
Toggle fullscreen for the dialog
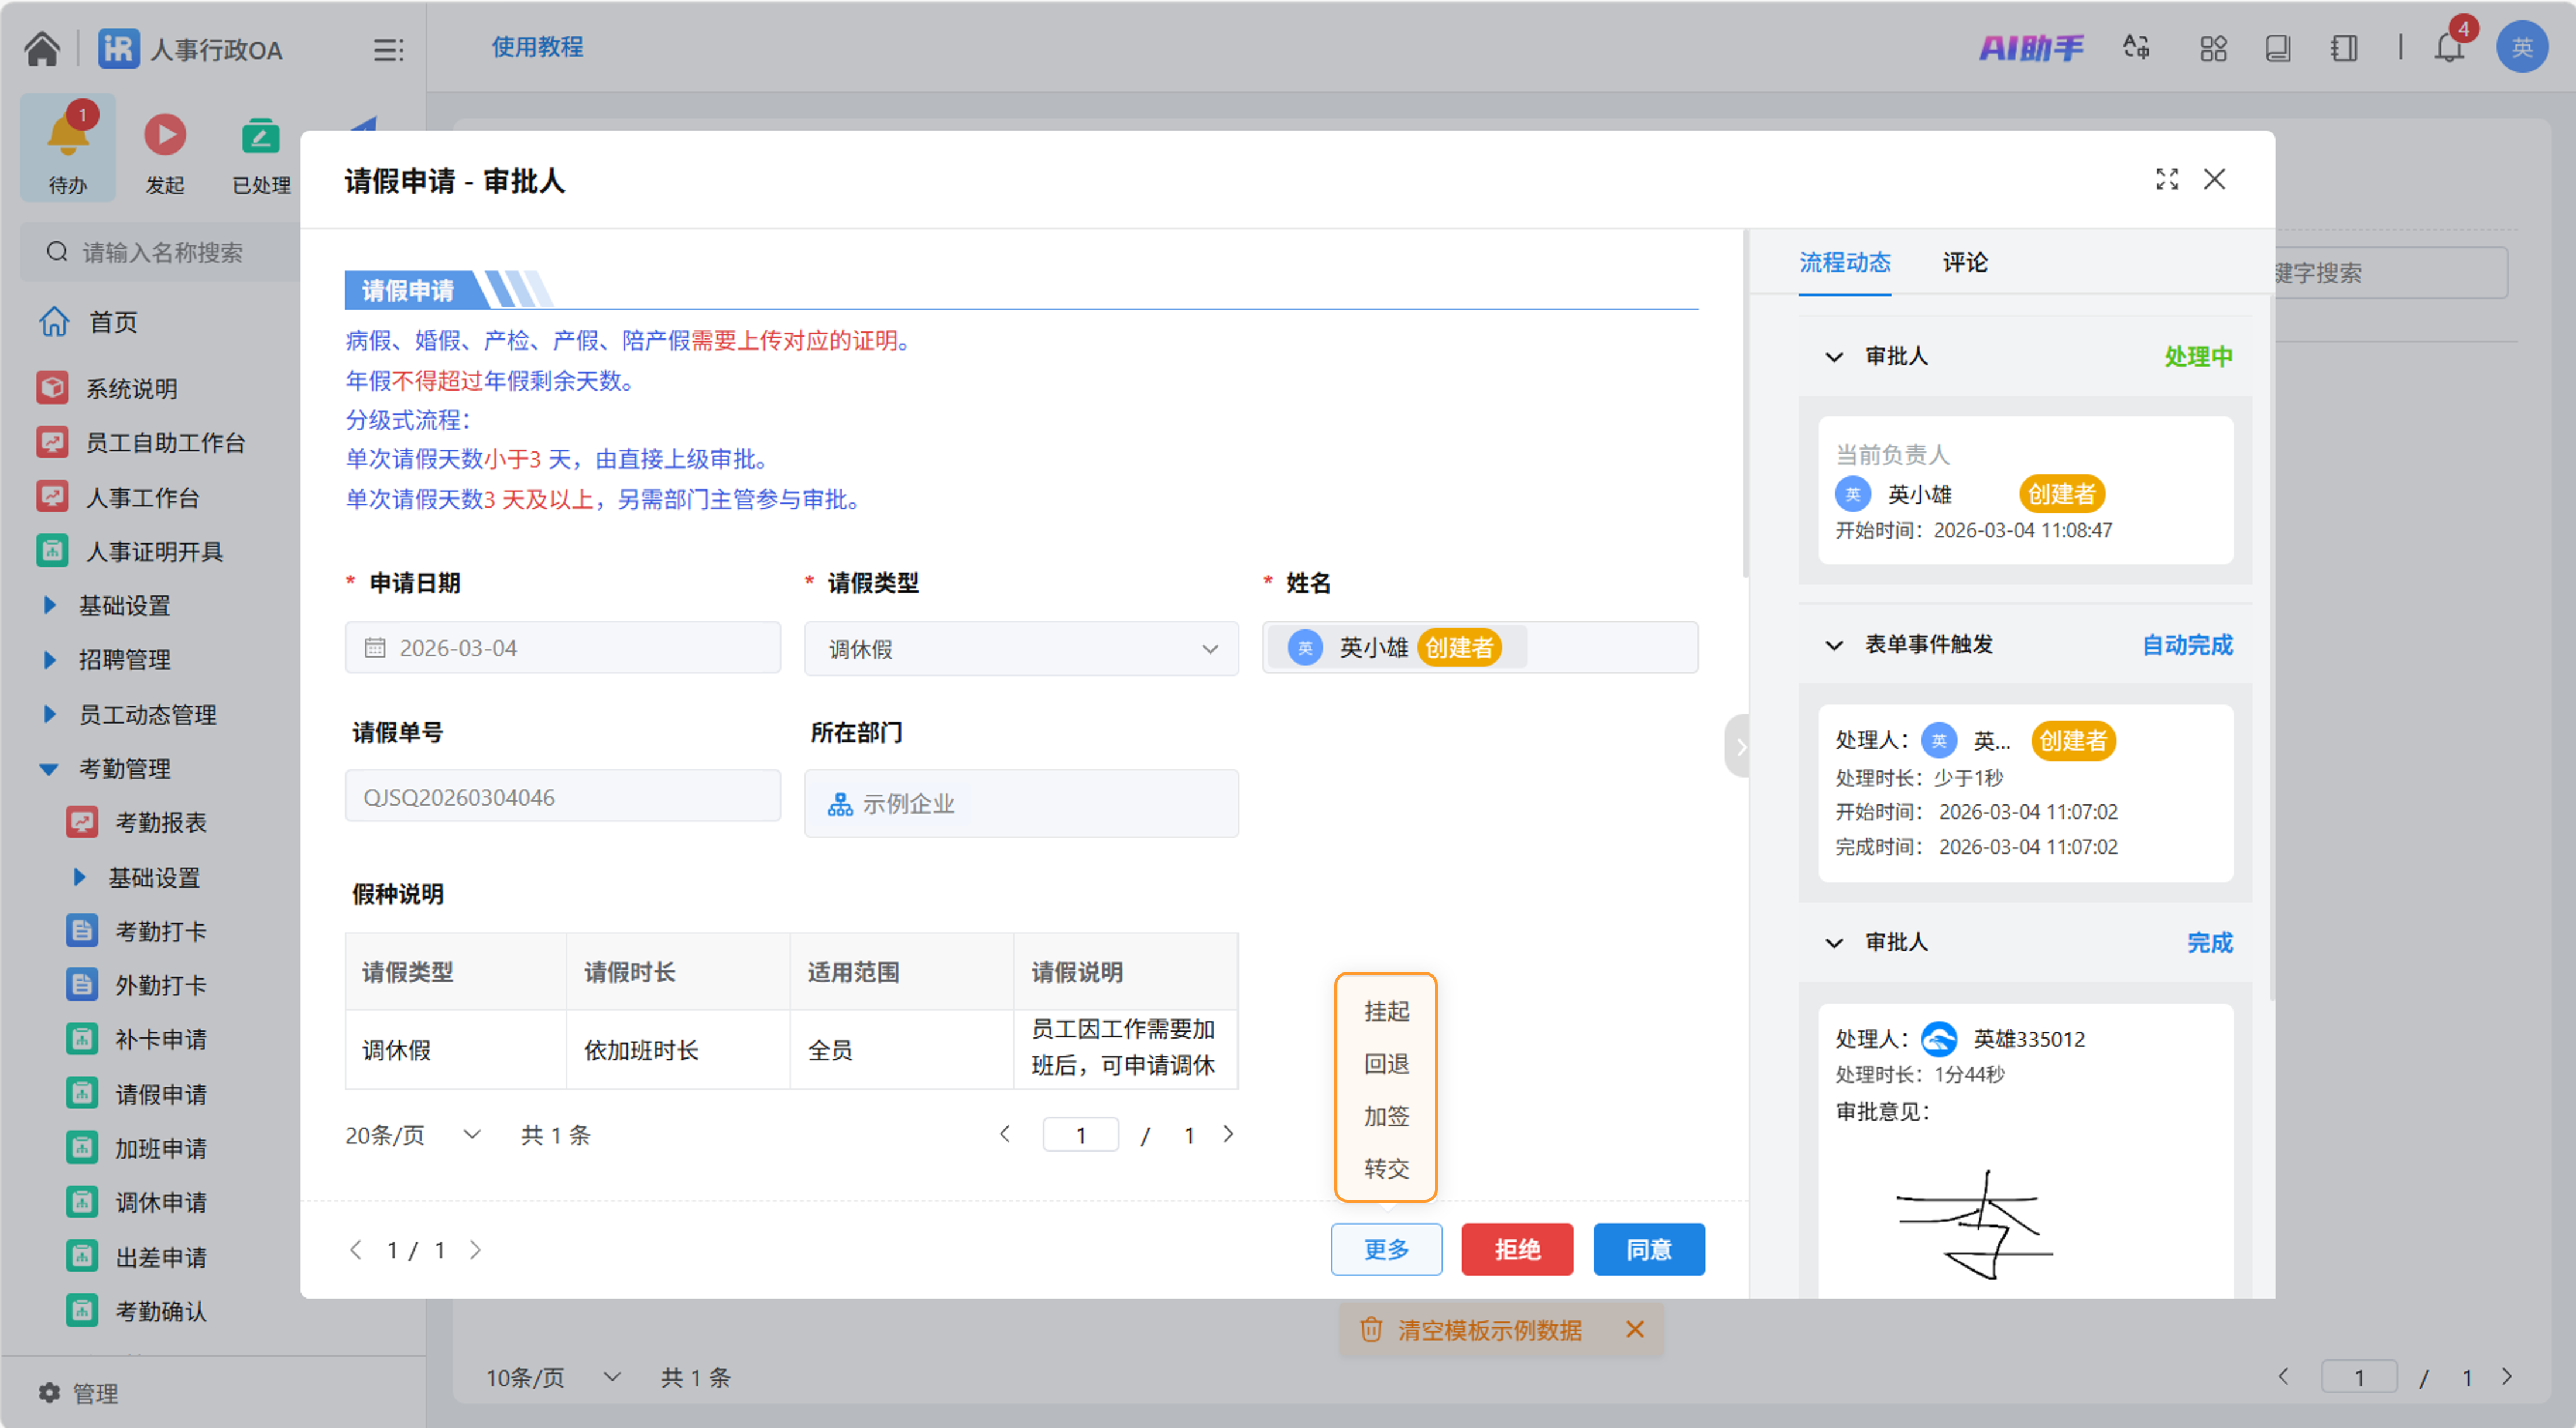pyautogui.click(x=2166, y=179)
